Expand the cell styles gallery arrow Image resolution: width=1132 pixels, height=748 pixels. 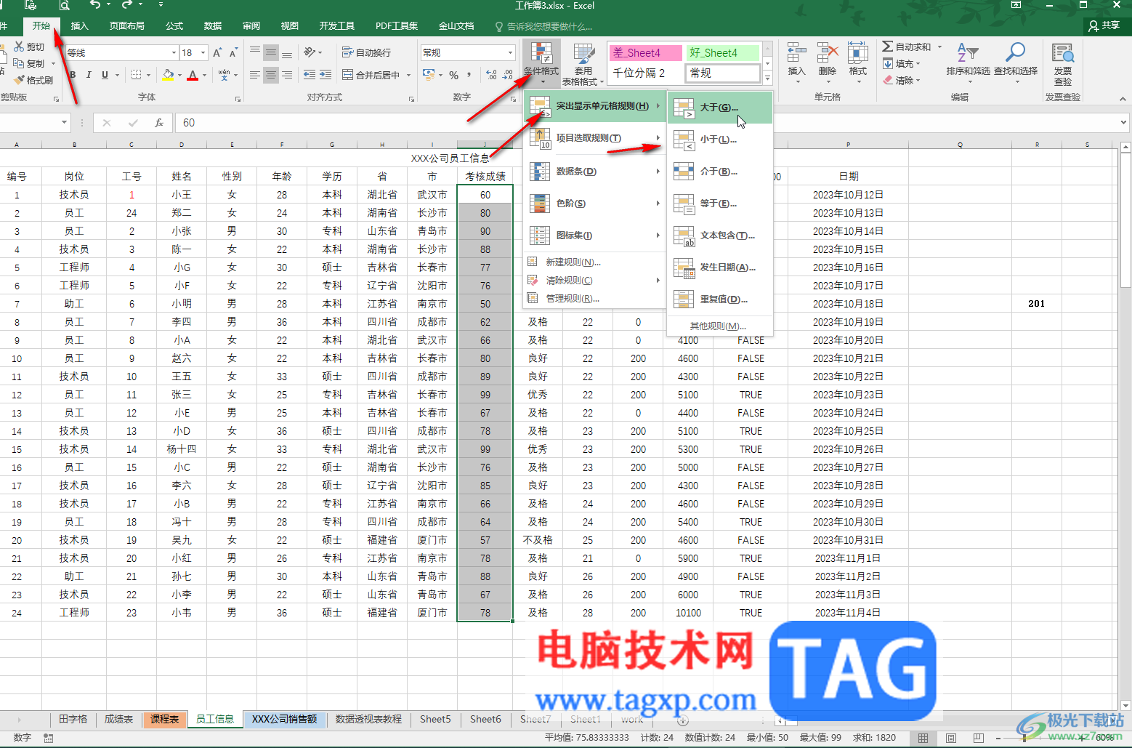pos(767,77)
